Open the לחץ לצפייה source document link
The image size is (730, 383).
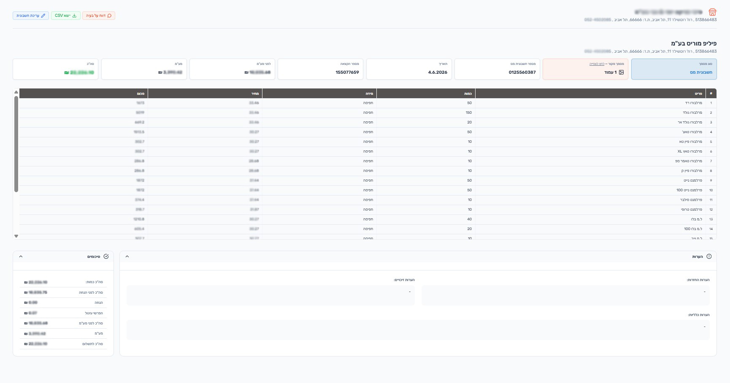click(597, 64)
